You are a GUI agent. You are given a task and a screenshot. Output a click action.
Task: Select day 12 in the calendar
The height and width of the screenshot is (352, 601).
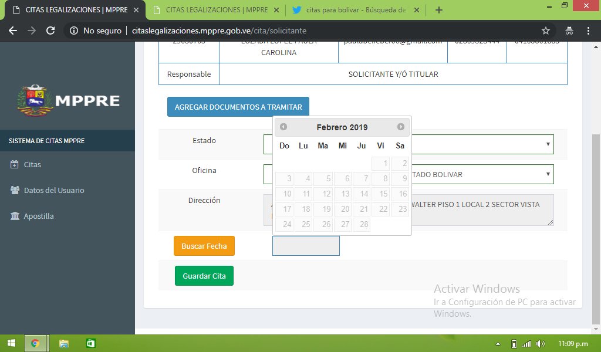323,194
